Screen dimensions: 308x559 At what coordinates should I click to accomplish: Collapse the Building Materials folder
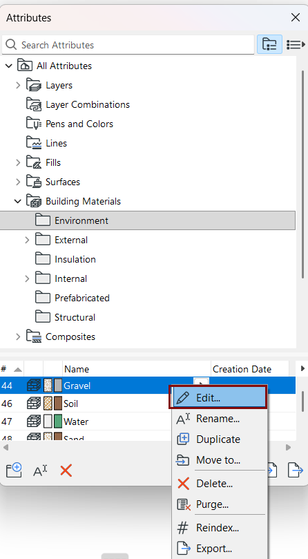pos(18,202)
